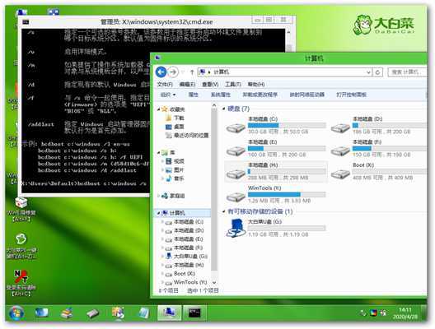Select the 本地磁盘 (F:) drive icon
Image resolution: width=435 pixels, height=329 pixels.
(340, 151)
